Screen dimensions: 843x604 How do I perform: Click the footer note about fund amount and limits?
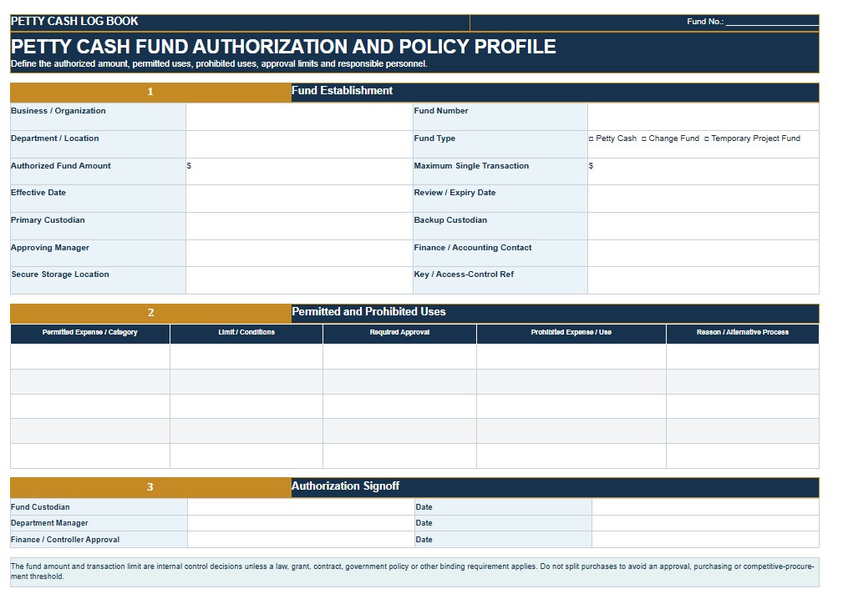(x=413, y=571)
